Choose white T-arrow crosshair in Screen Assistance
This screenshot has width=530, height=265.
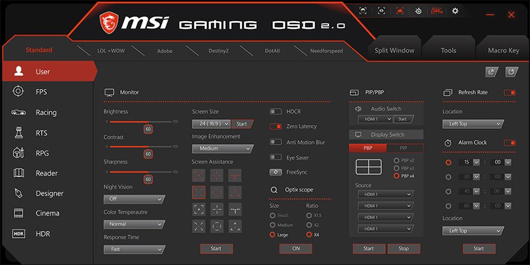pos(235,209)
